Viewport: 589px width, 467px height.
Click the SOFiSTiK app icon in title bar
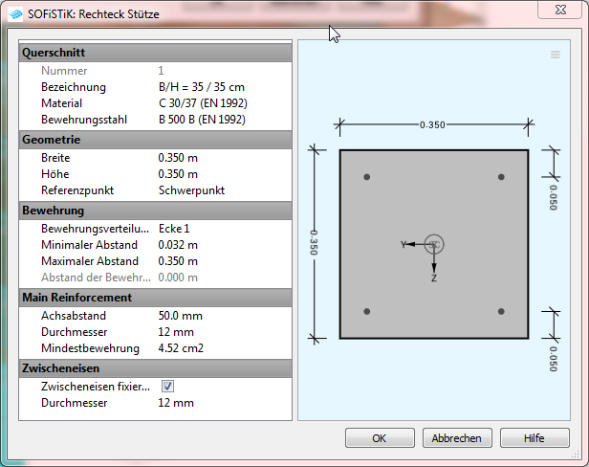[14, 14]
